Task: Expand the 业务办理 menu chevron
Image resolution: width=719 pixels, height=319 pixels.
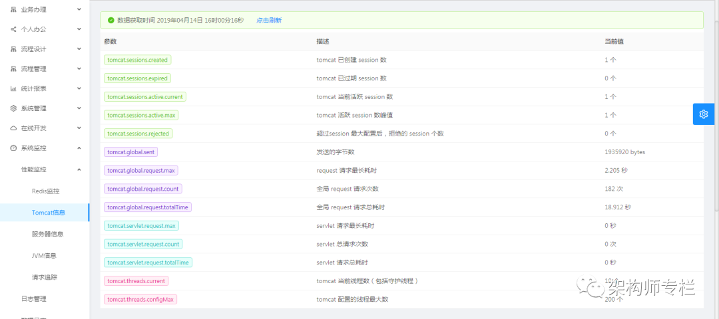Action: tap(79, 9)
